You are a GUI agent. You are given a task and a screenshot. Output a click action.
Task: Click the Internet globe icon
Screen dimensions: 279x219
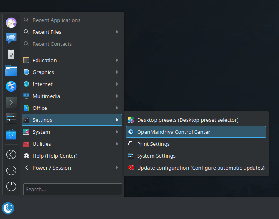click(26, 84)
